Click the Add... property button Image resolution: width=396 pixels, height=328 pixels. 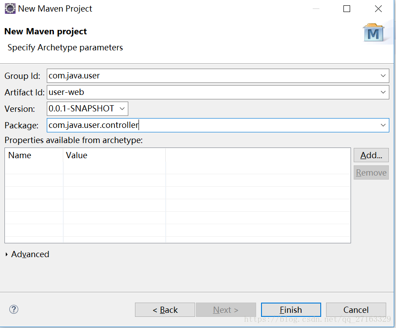pos(371,155)
